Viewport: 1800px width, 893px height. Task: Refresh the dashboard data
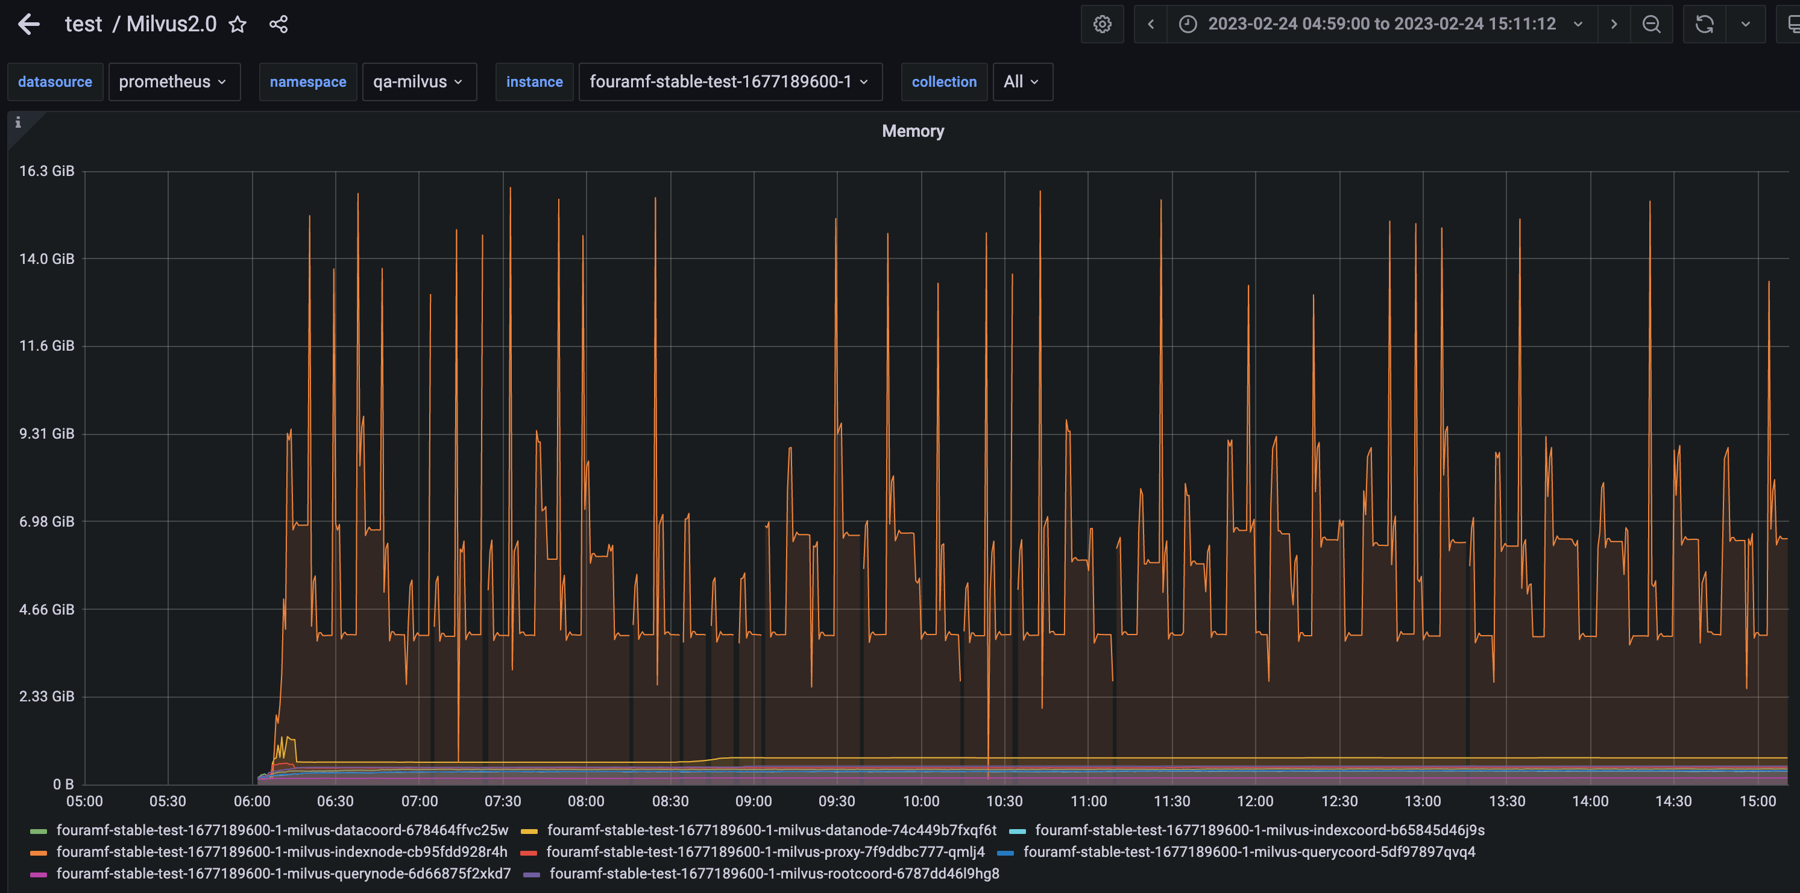[1705, 23]
